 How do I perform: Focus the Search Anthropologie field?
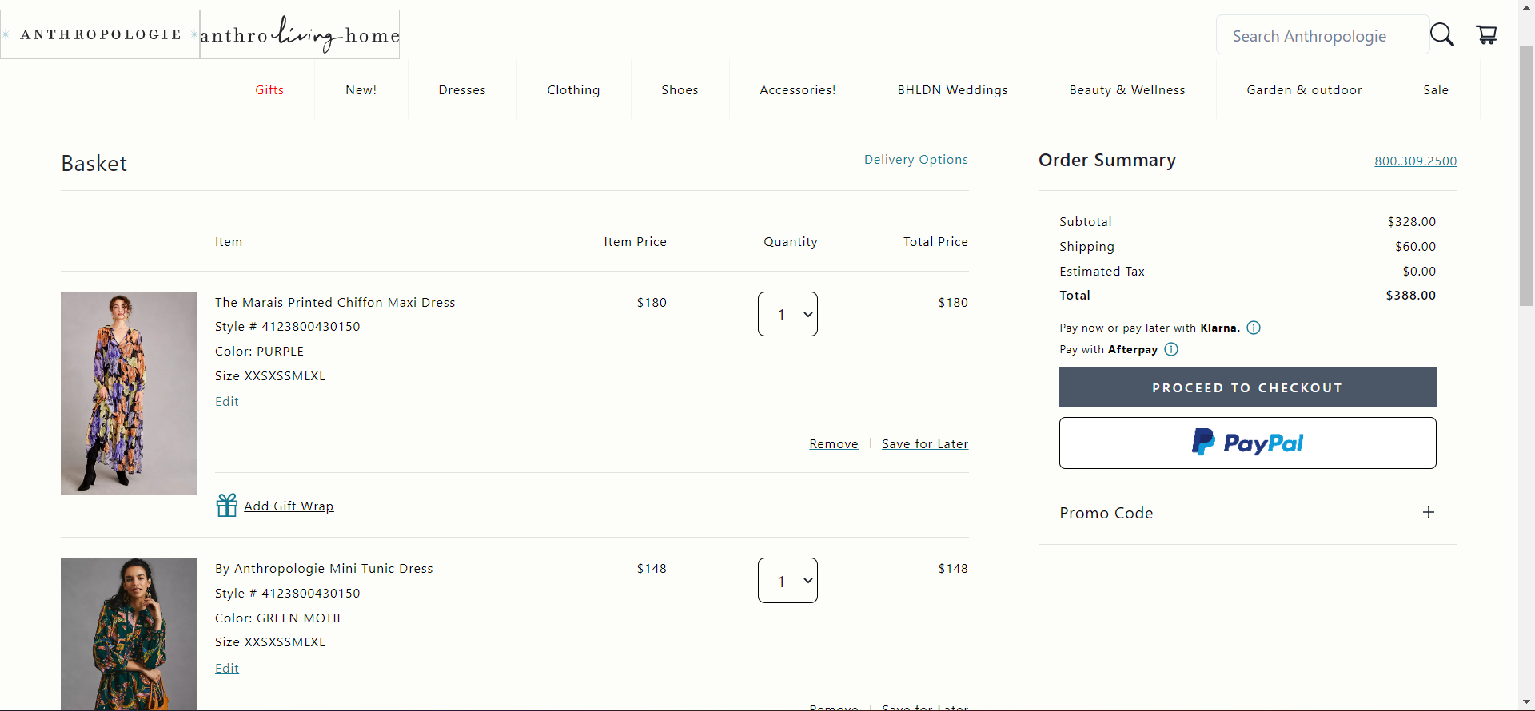pos(1323,35)
